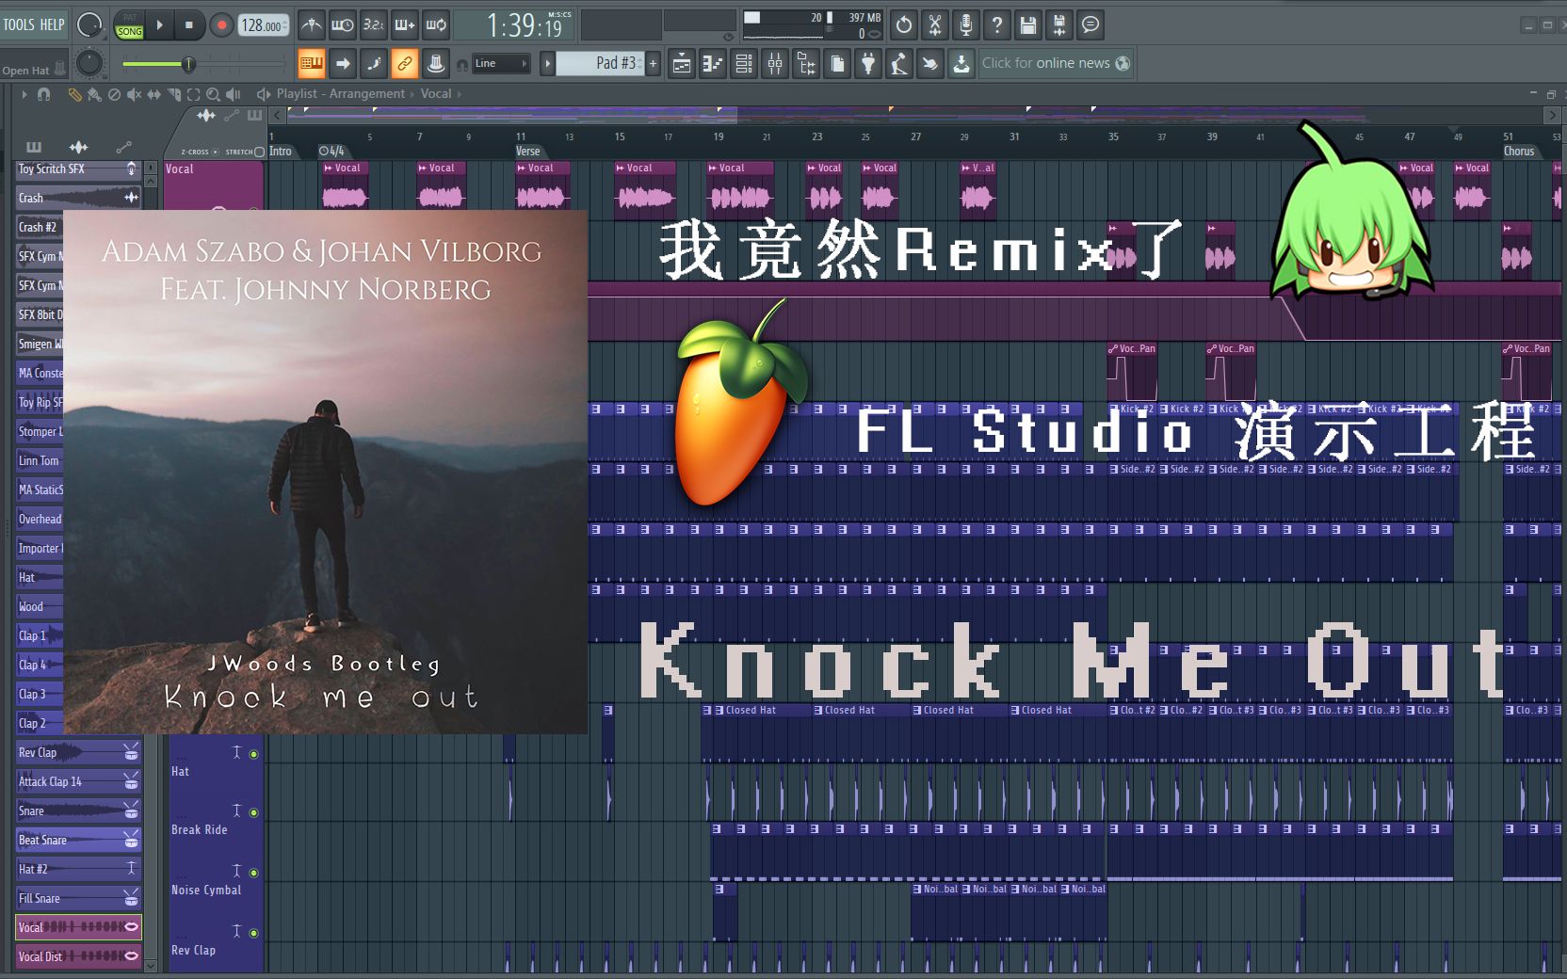
Task: Select the Zoom magnifier tool
Action: (x=213, y=94)
